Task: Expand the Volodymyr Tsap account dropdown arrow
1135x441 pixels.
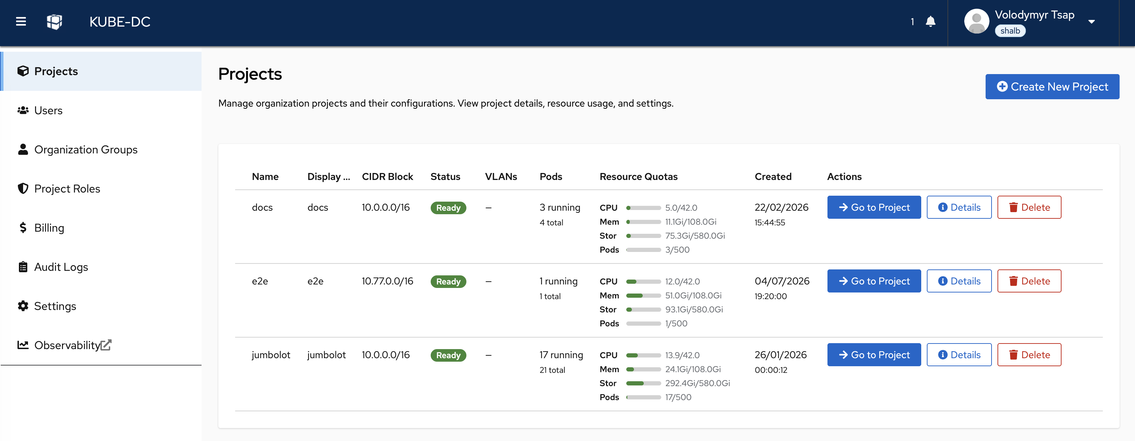Action: [x=1091, y=22]
